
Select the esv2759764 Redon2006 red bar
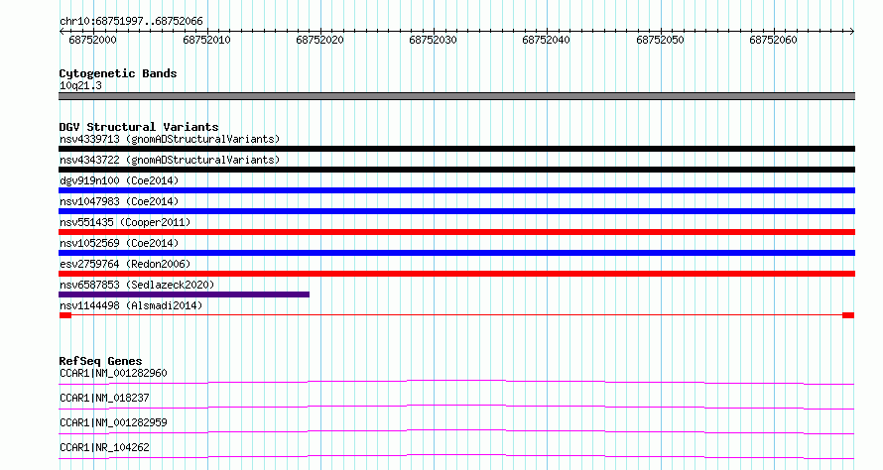(456, 274)
